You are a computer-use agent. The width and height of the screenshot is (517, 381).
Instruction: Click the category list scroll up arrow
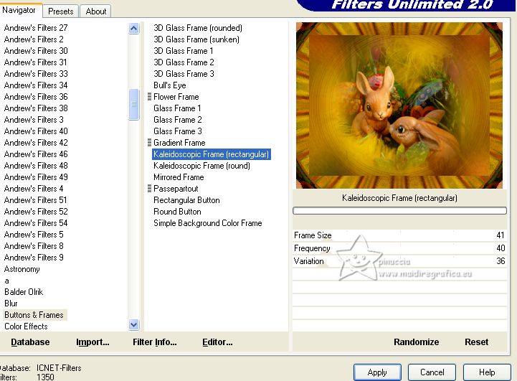pyautogui.click(x=134, y=29)
